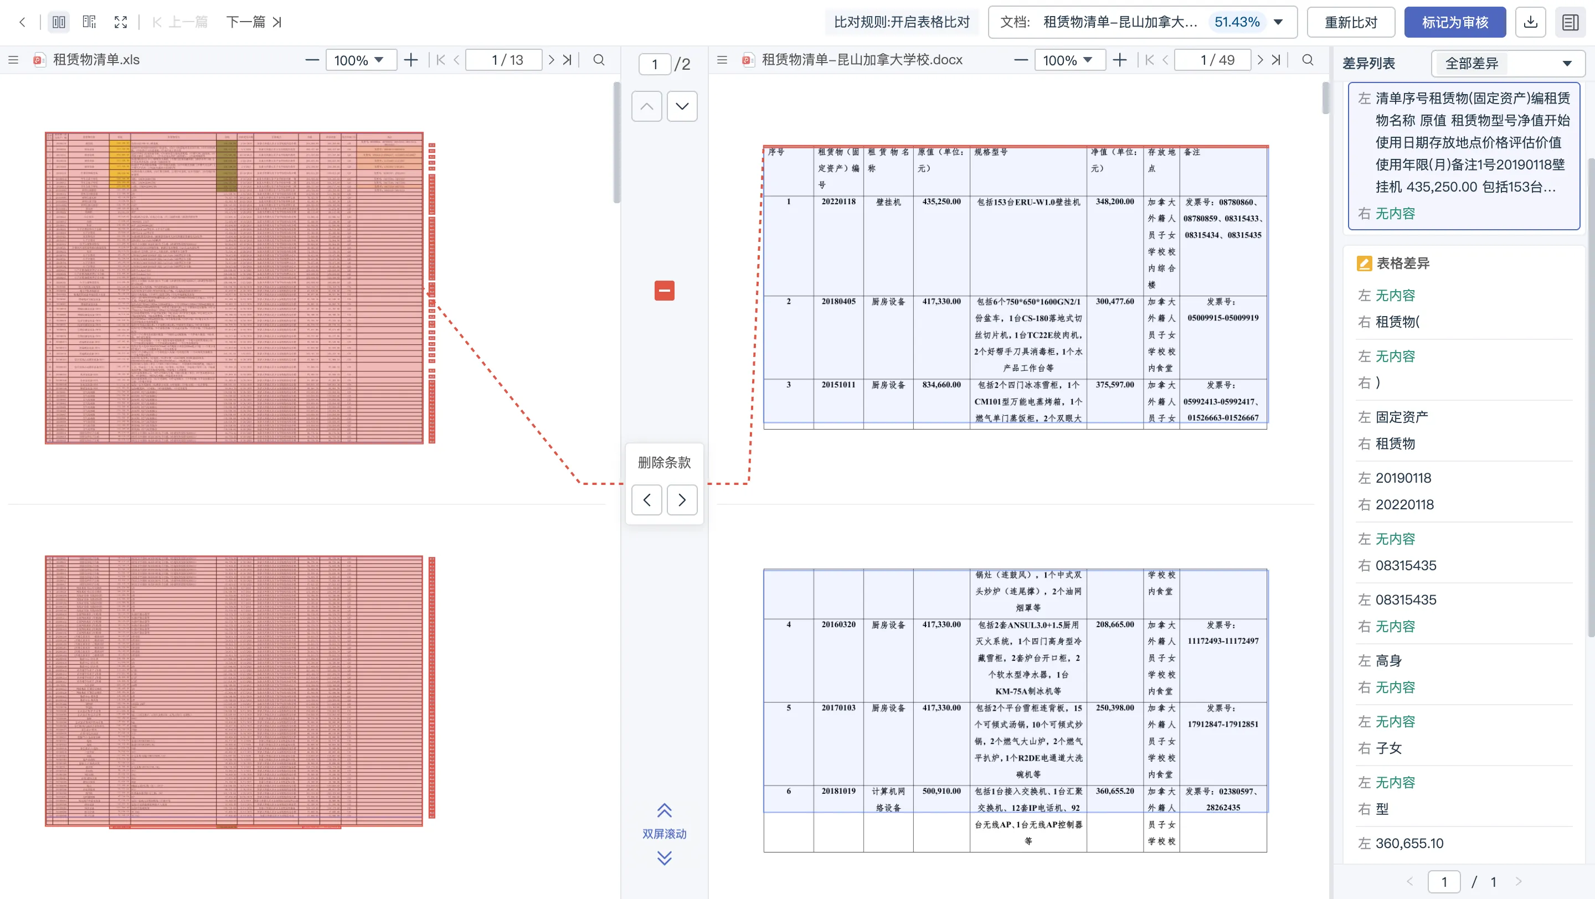Search within the left document
Image resolution: width=1595 pixels, height=899 pixels.
(x=599, y=60)
